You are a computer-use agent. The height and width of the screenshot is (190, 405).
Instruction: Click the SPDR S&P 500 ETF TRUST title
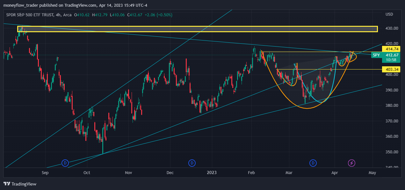[29, 15]
